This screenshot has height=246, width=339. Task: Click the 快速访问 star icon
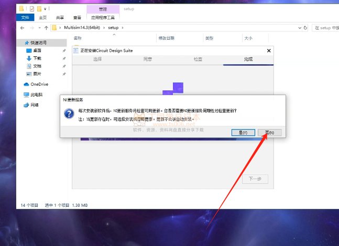pyautogui.click(x=27, y=43)
